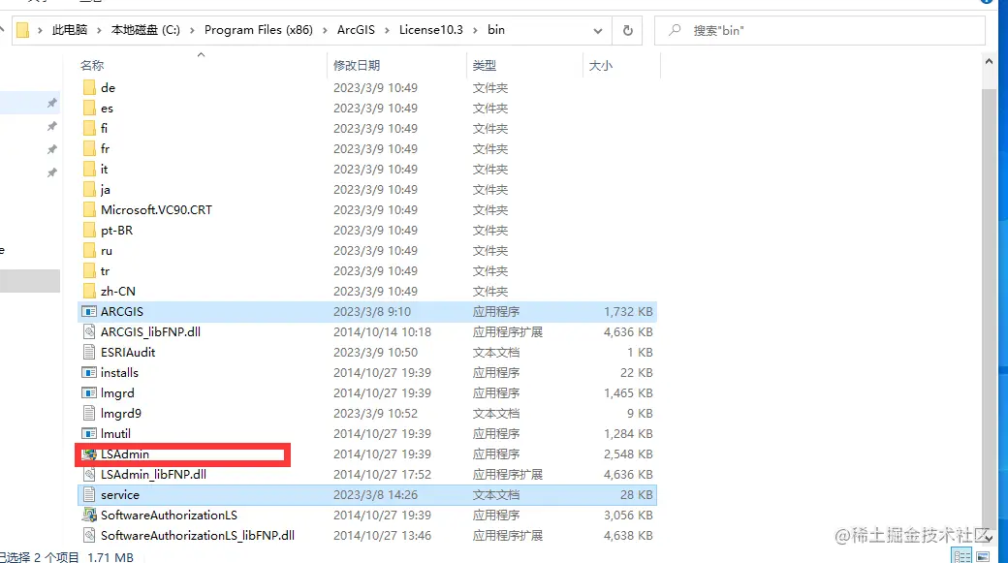Viewport: 1008px width, 563px height.
Task: Click the file list vertical scrollbar
Action: [x=989, y=307]
